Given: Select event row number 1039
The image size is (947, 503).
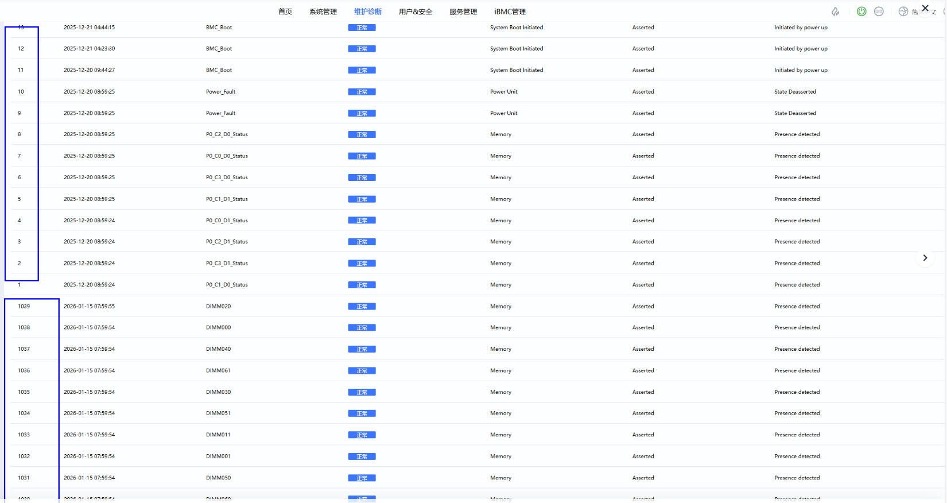Looking at the screenshot, I should coord(24,307).
